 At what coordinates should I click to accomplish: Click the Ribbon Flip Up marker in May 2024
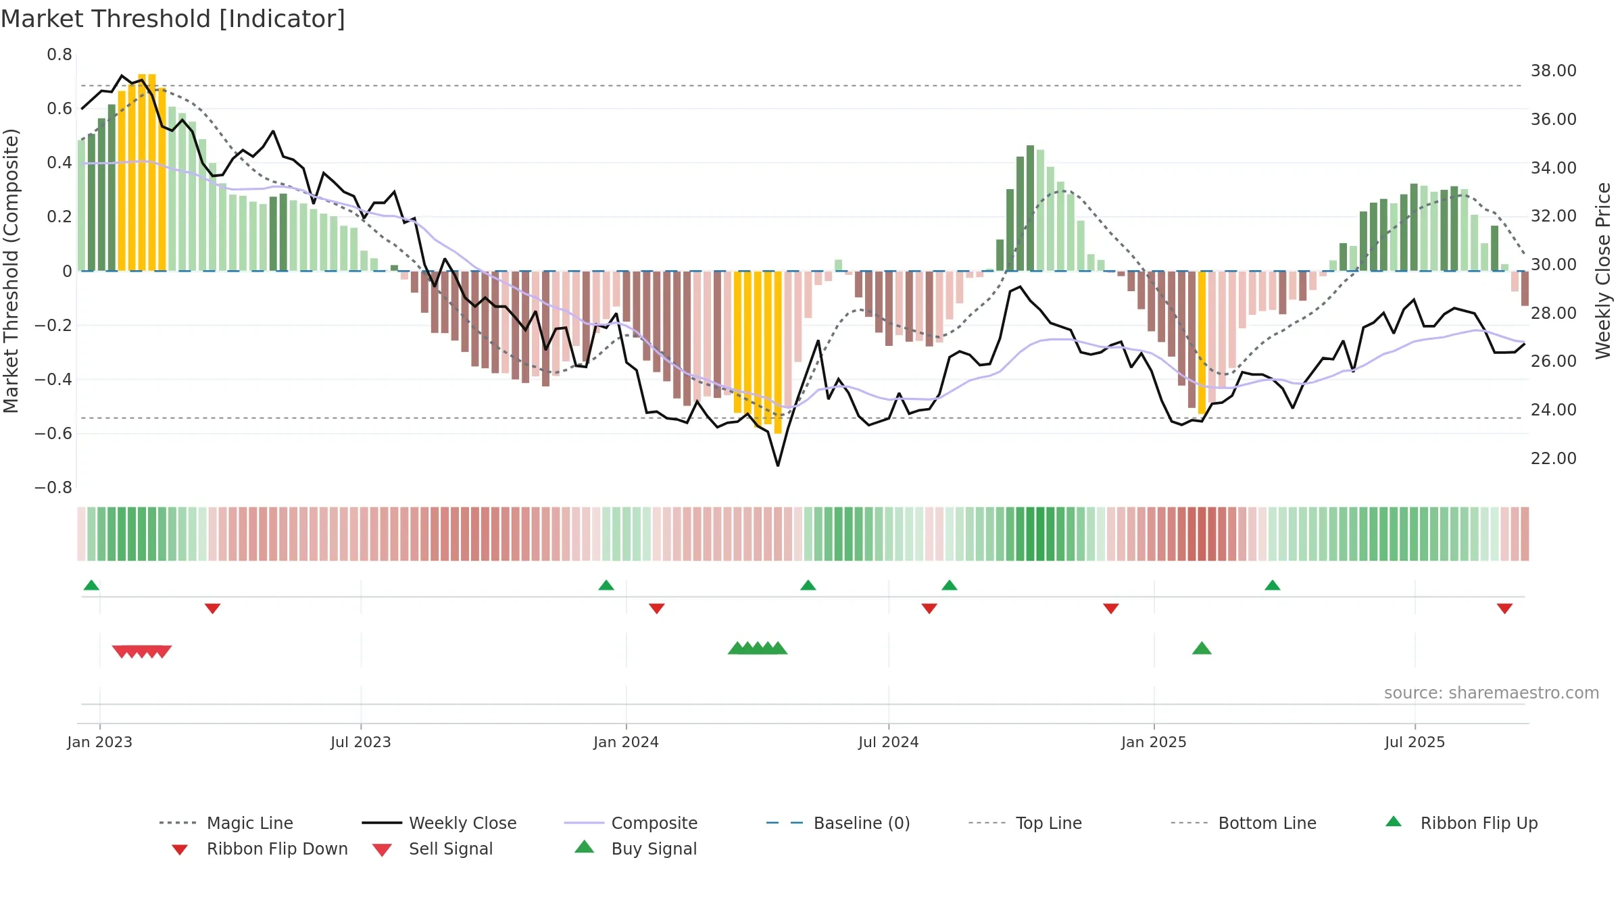(808, 585)
